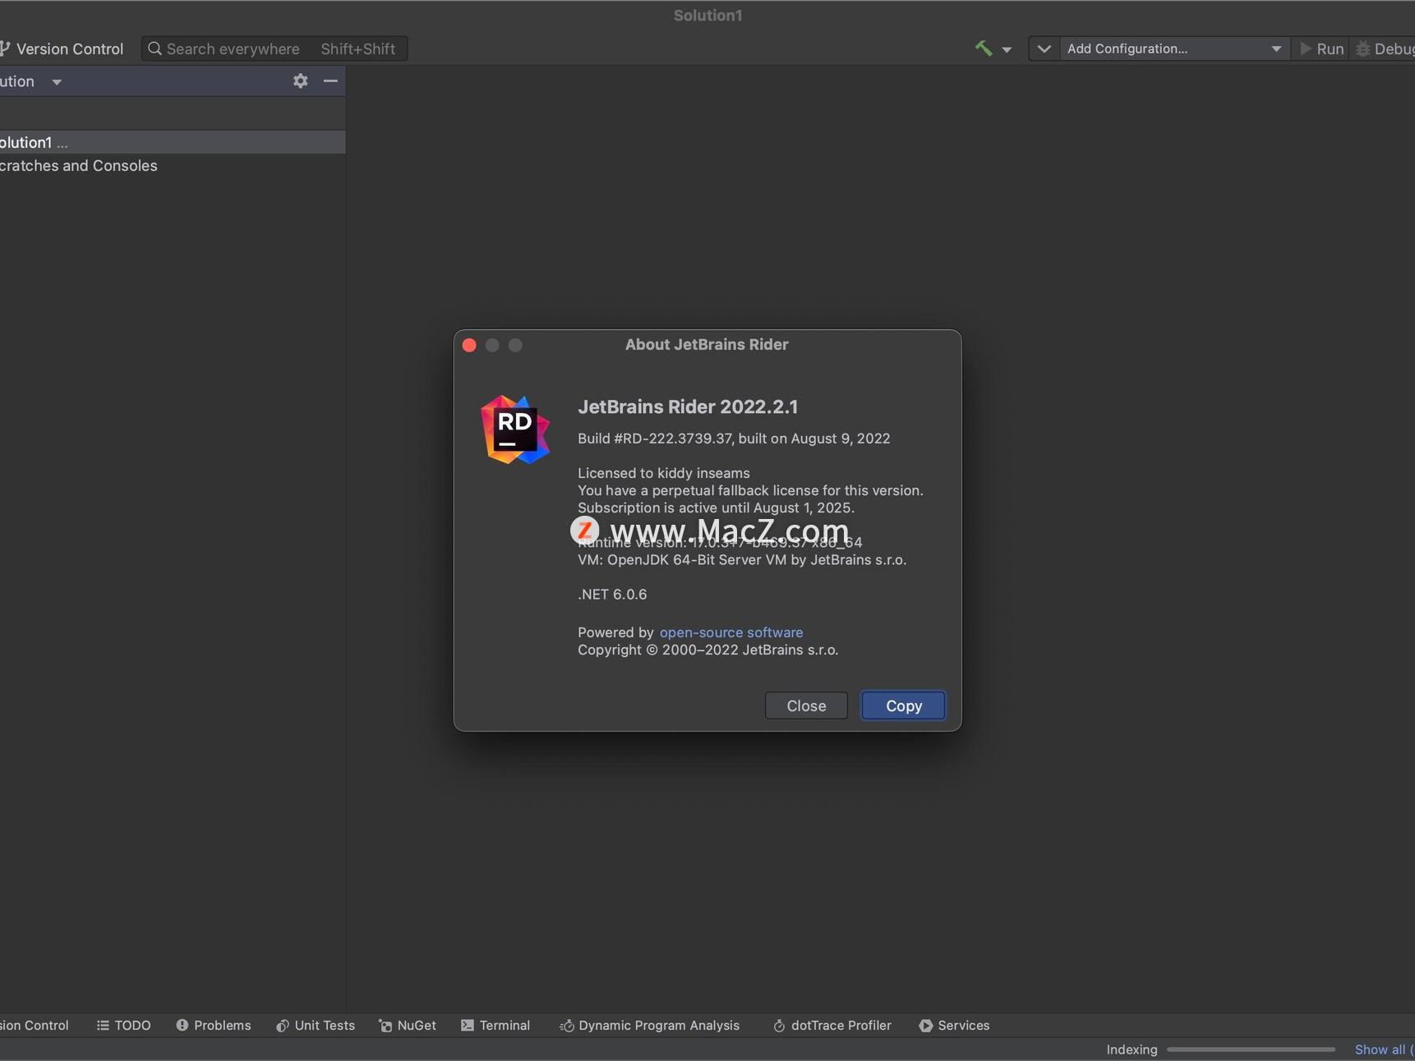This screenshot has width=1415, height=1061.
Task: Open the build options dropdown arrow
Action: (1008, 48)
